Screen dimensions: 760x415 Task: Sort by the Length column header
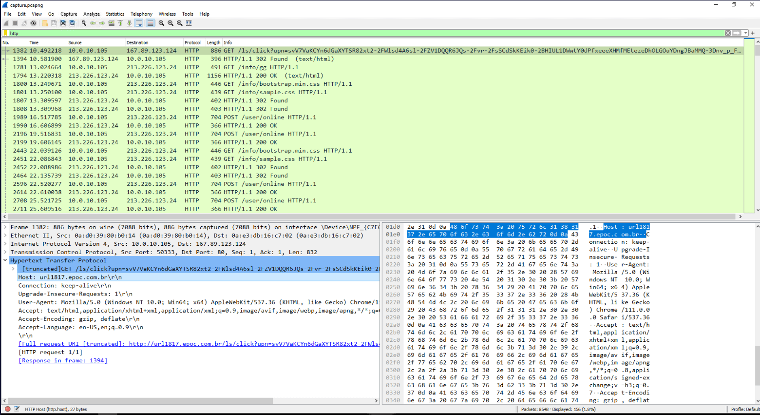pos(213,42)
